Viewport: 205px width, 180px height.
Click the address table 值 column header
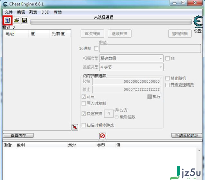118,145
